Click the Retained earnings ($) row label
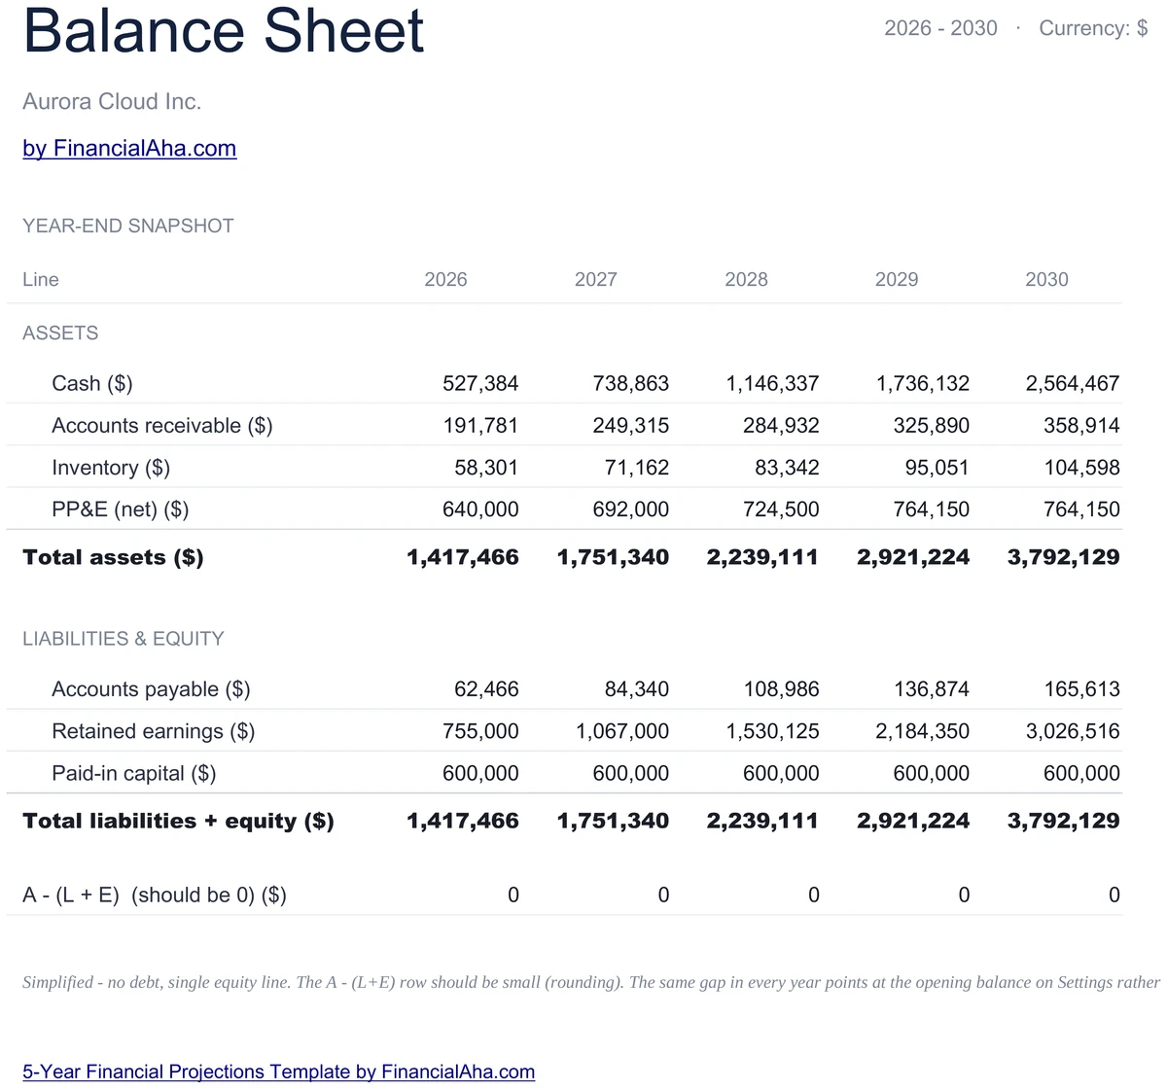The image size is (1167, 1089). click(x=154, y=731)
